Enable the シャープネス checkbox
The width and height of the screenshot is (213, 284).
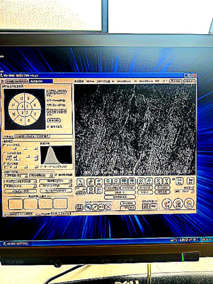4,145
